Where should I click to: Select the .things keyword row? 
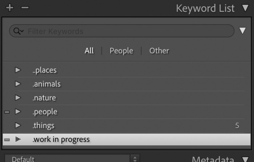(127, 125)
